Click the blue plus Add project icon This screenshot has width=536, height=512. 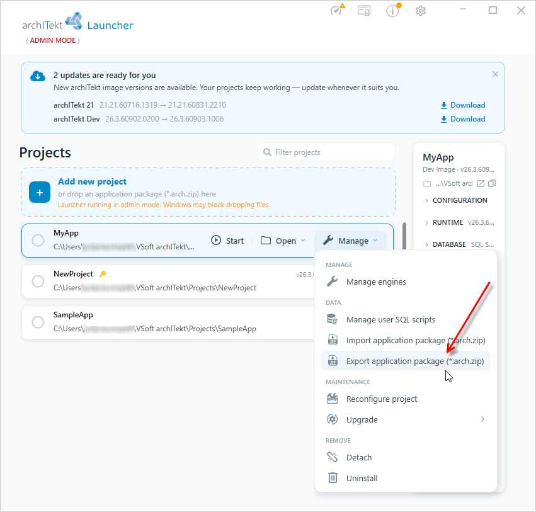click(40, 192)
